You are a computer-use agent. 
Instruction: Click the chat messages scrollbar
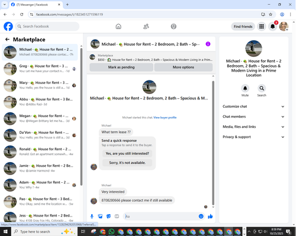[213, 143]
